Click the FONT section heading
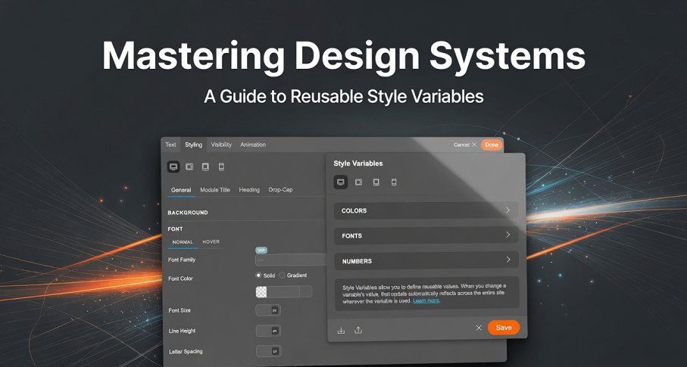 click(x=175, y=229)
